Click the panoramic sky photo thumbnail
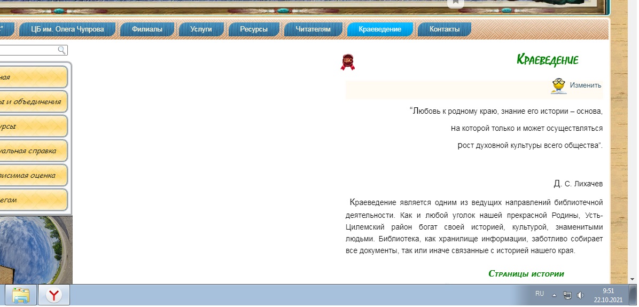Screen dimensions: 639x307 coord(36,250)
